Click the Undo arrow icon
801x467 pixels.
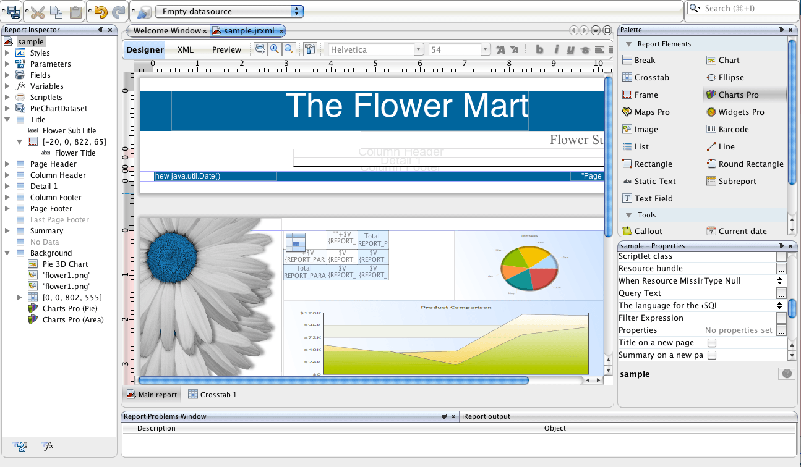click(101, 11)
